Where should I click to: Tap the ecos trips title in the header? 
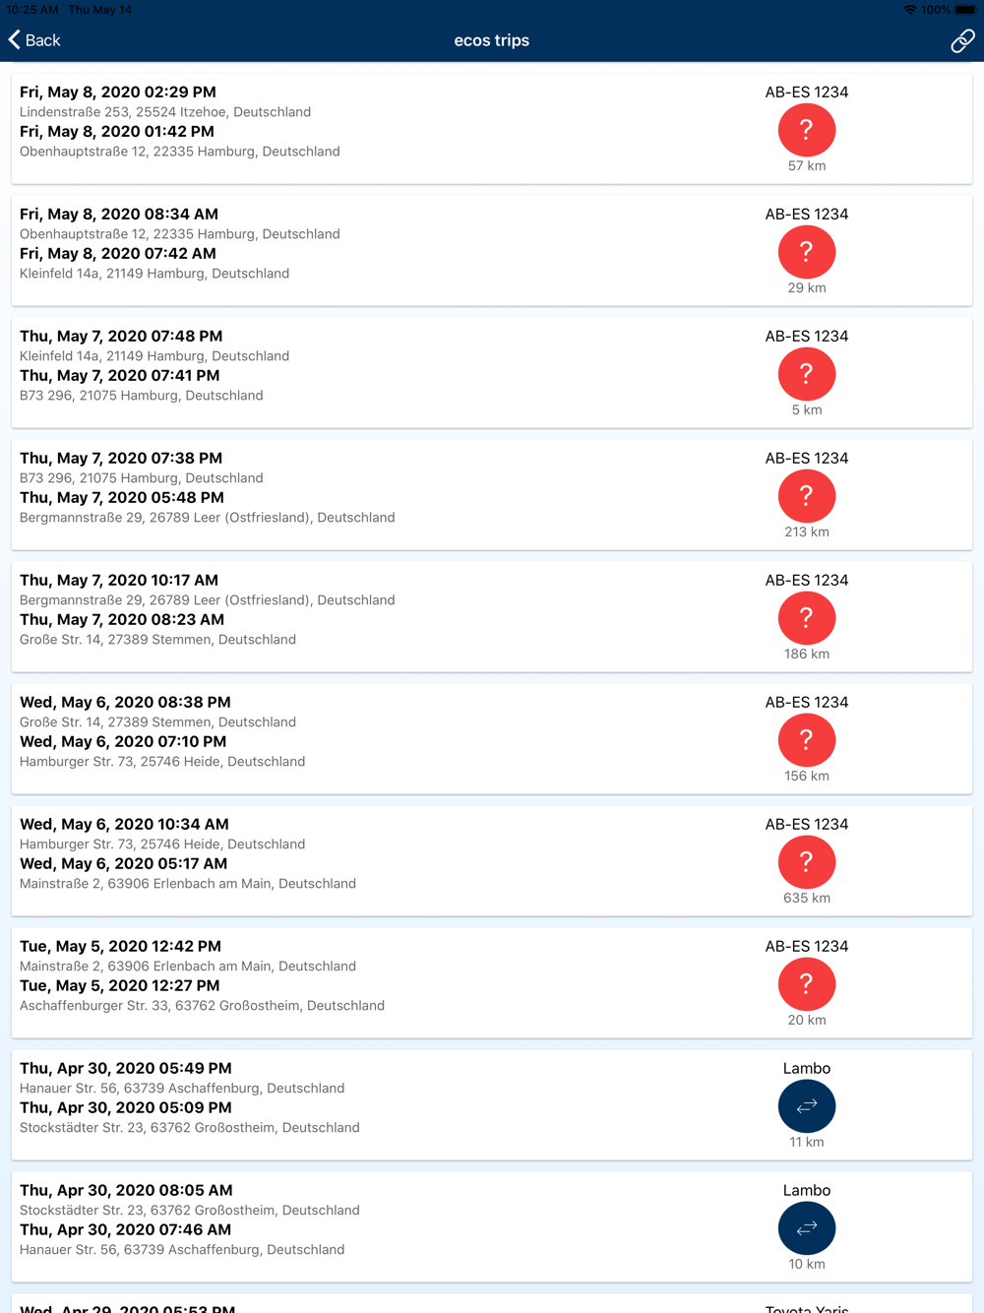pyautogui.click(x=492, y=40)
